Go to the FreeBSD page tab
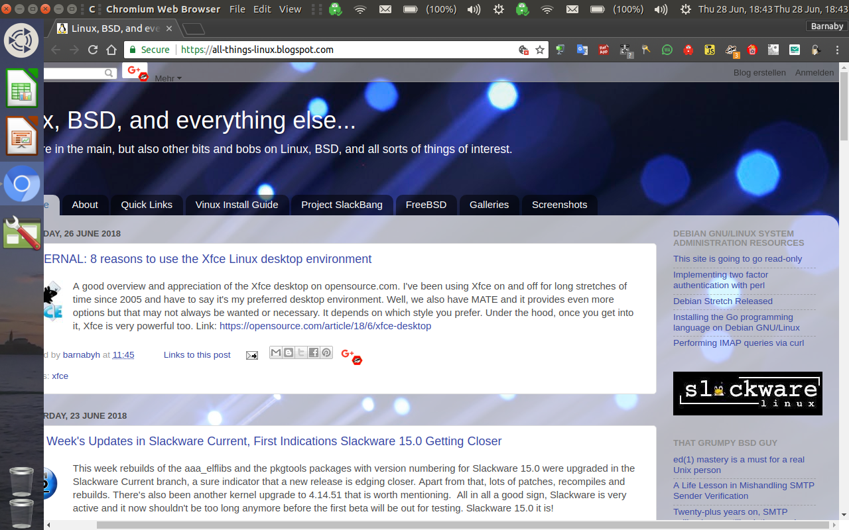Screen dimensions: 849x530 coord(426,205)
